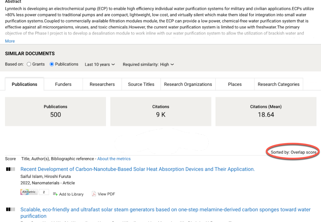The width and height of the screenshot is (321, 222).
Task: Expand the abstract with More link
Action: (10, 41)
